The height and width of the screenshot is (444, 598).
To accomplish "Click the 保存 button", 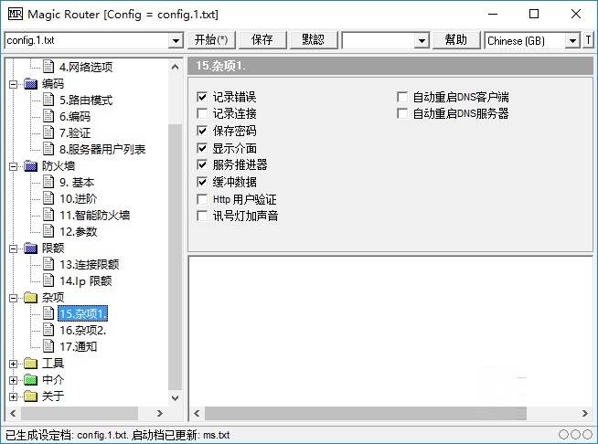I will coord(262,40).
